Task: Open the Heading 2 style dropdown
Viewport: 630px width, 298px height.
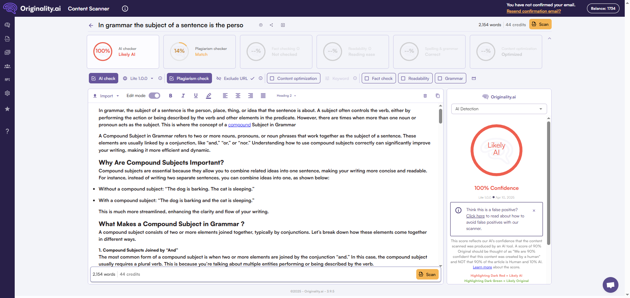Action: click(x=286, y=96)
